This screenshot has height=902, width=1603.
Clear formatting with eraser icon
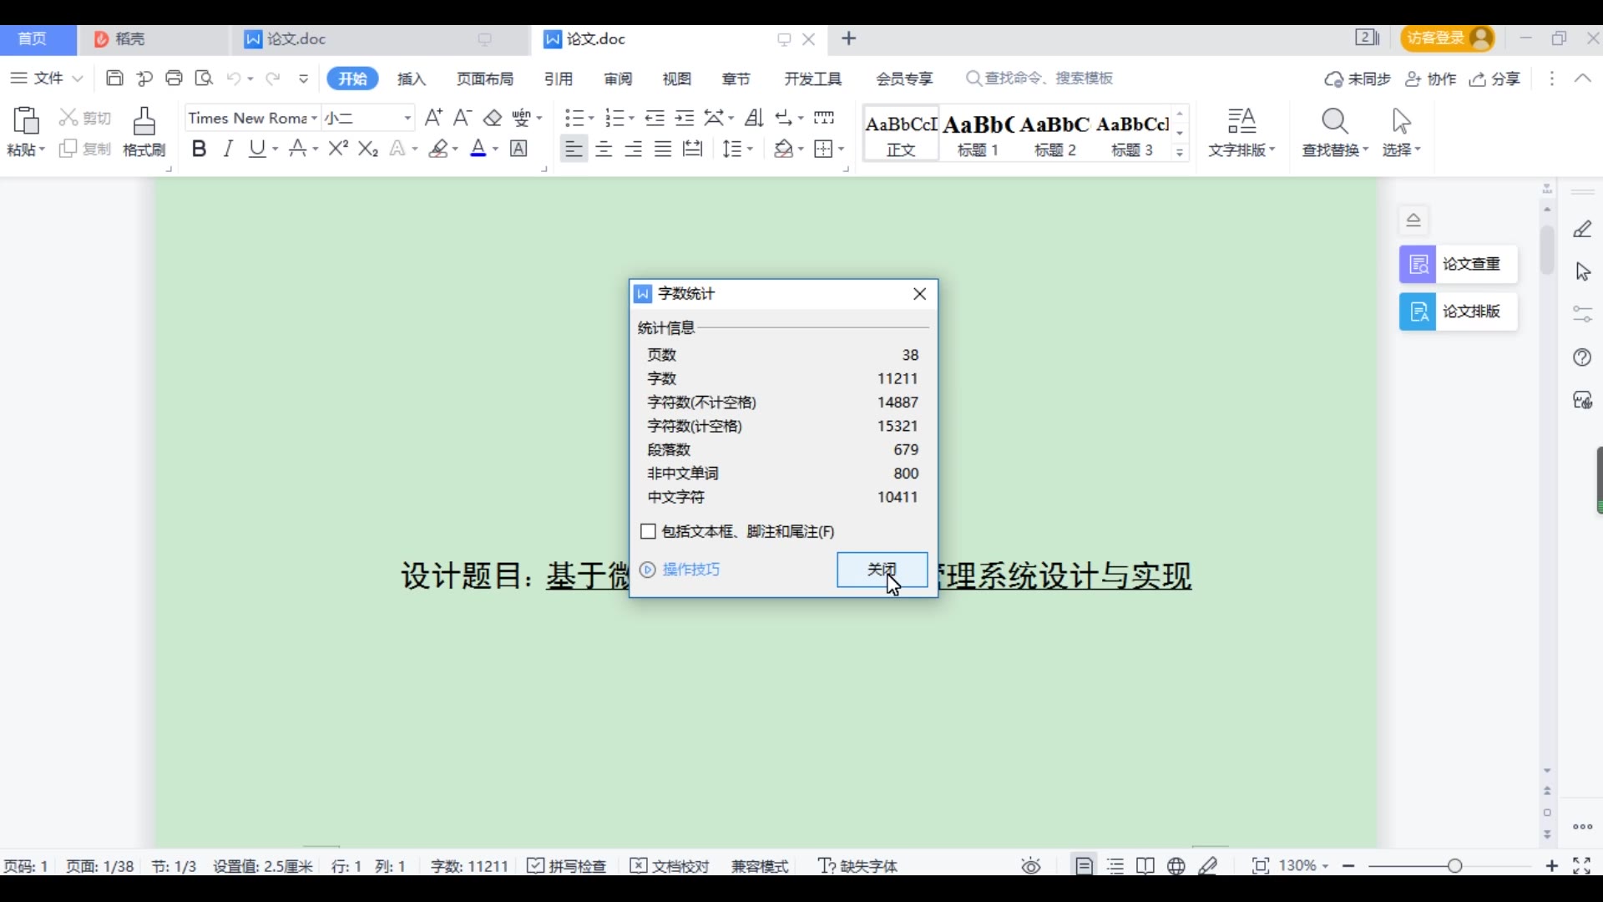coord(493,118)
